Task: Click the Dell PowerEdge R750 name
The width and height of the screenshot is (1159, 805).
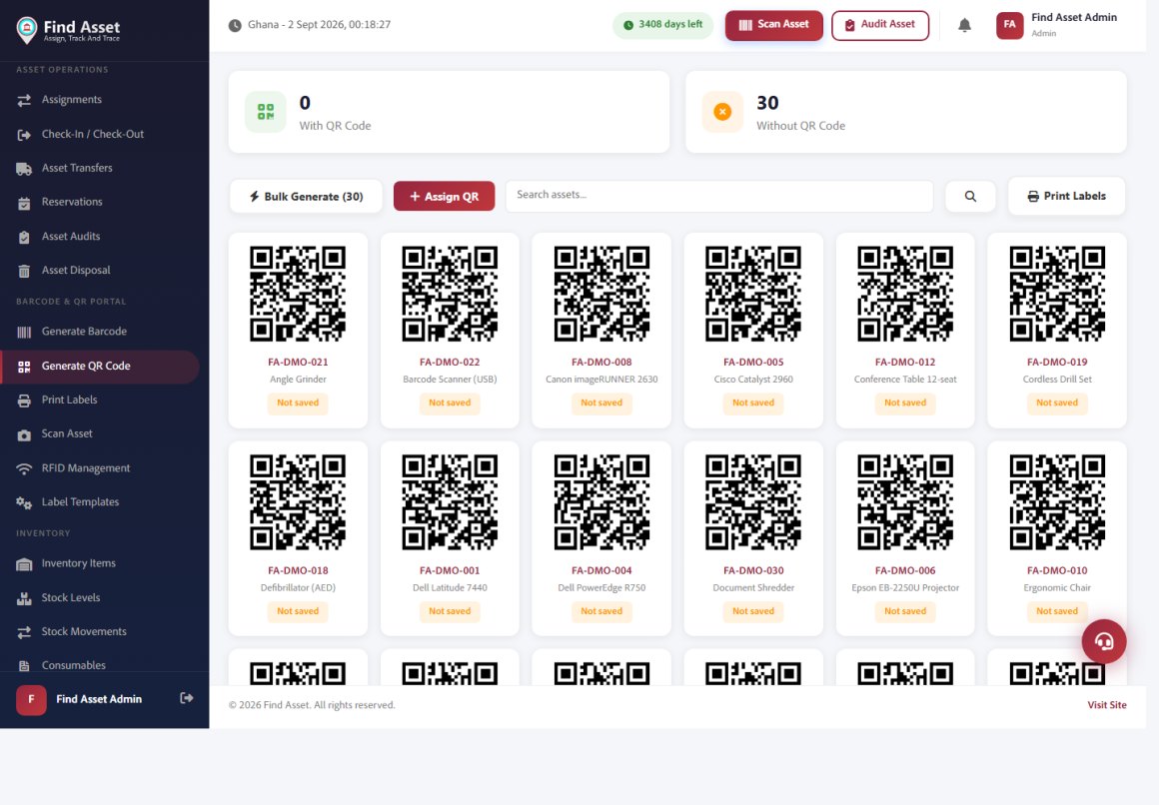Action: point(601,588)
